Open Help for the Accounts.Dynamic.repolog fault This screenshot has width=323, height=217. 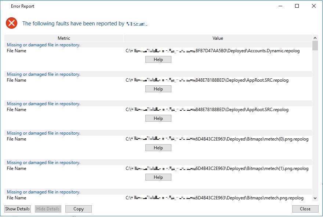(158, 60)
